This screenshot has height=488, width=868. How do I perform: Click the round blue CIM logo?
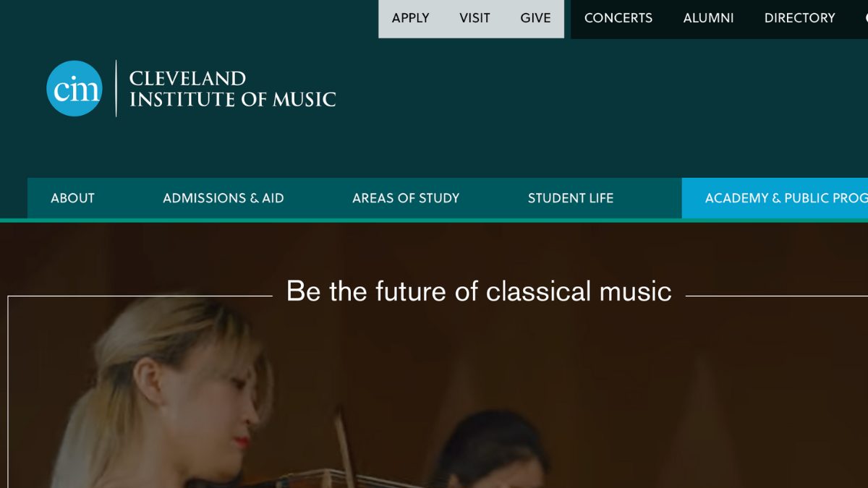coord(75,88)
